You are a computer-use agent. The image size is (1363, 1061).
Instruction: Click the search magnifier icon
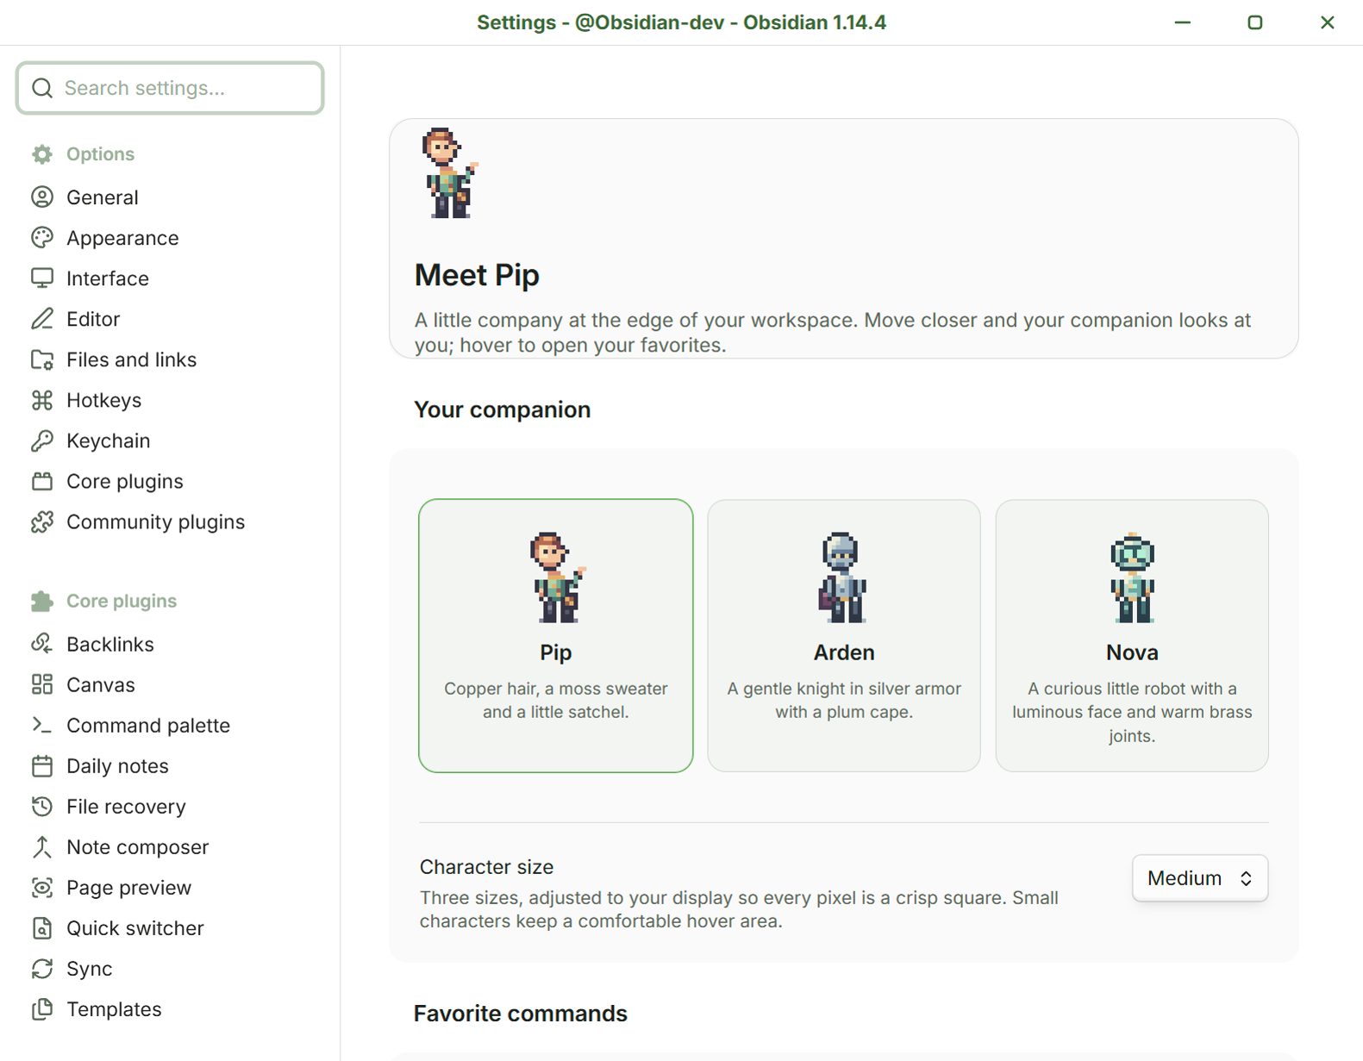coord(42,88)
